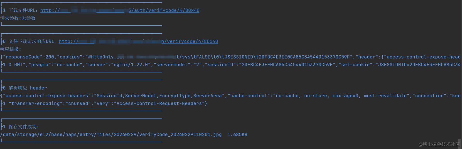Click the "pragma":"no-cache" entry
The width and height of the screenshot is (462, 149).
pos(57,65)
